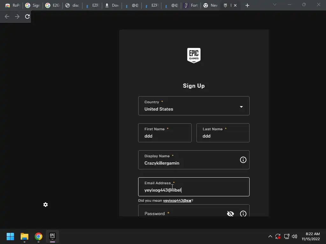
Task: Click the Display Name field with Crazykillergamin
Action: [194, 160]
